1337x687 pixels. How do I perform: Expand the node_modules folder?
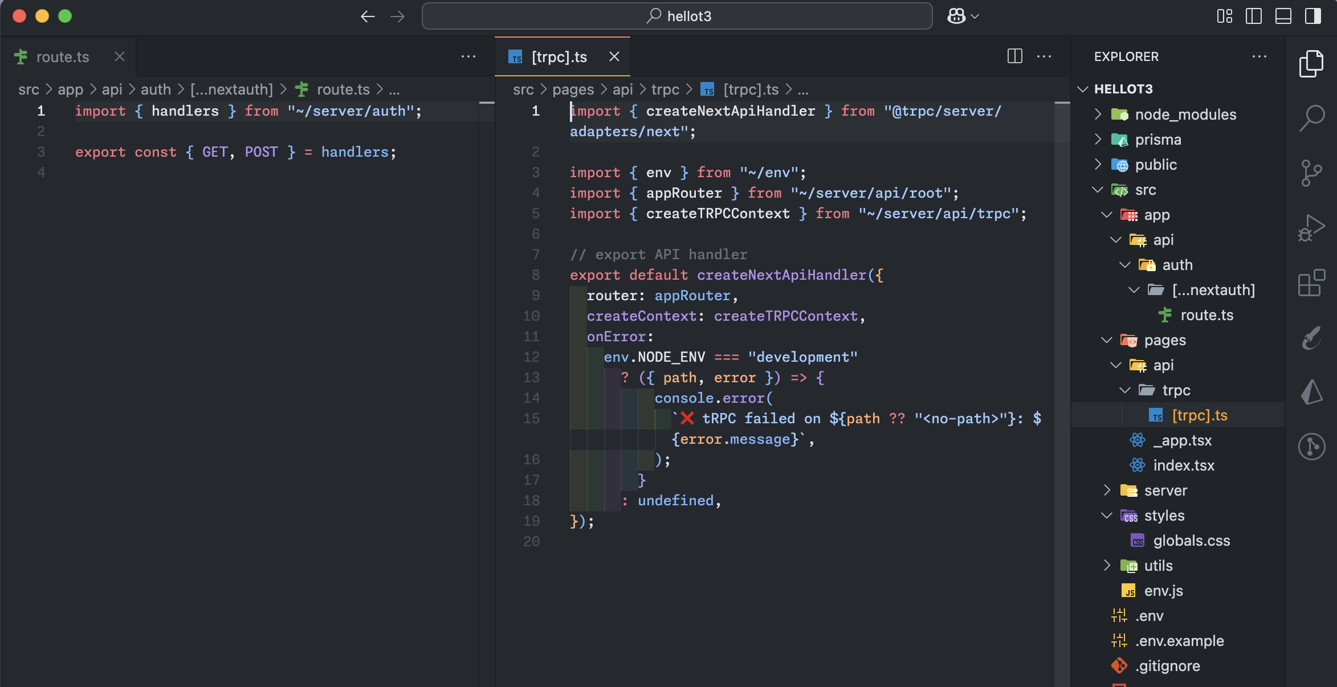(1185, 114)
